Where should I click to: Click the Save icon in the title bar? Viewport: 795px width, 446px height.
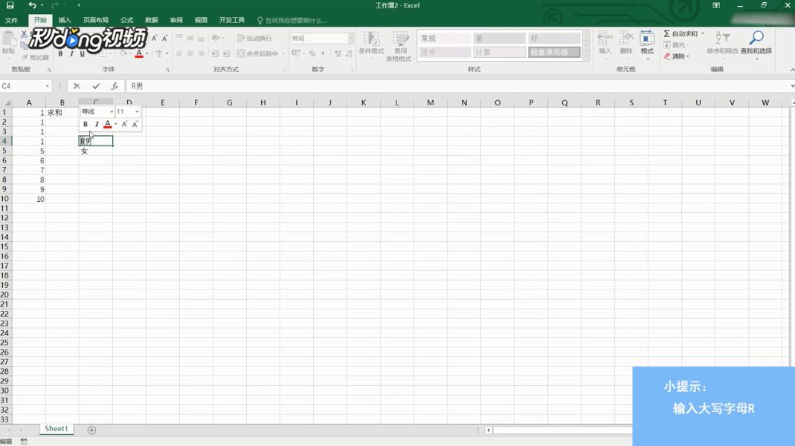pyautogui.click(x=10, y=5)
